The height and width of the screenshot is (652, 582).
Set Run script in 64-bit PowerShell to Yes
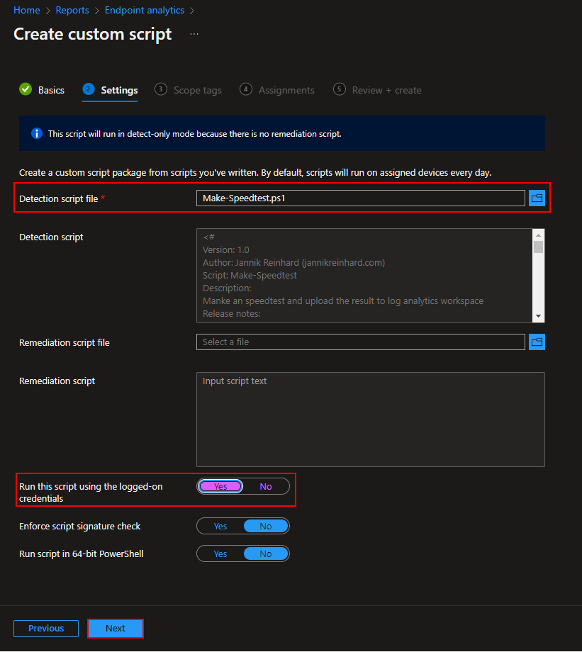point(220,553)
